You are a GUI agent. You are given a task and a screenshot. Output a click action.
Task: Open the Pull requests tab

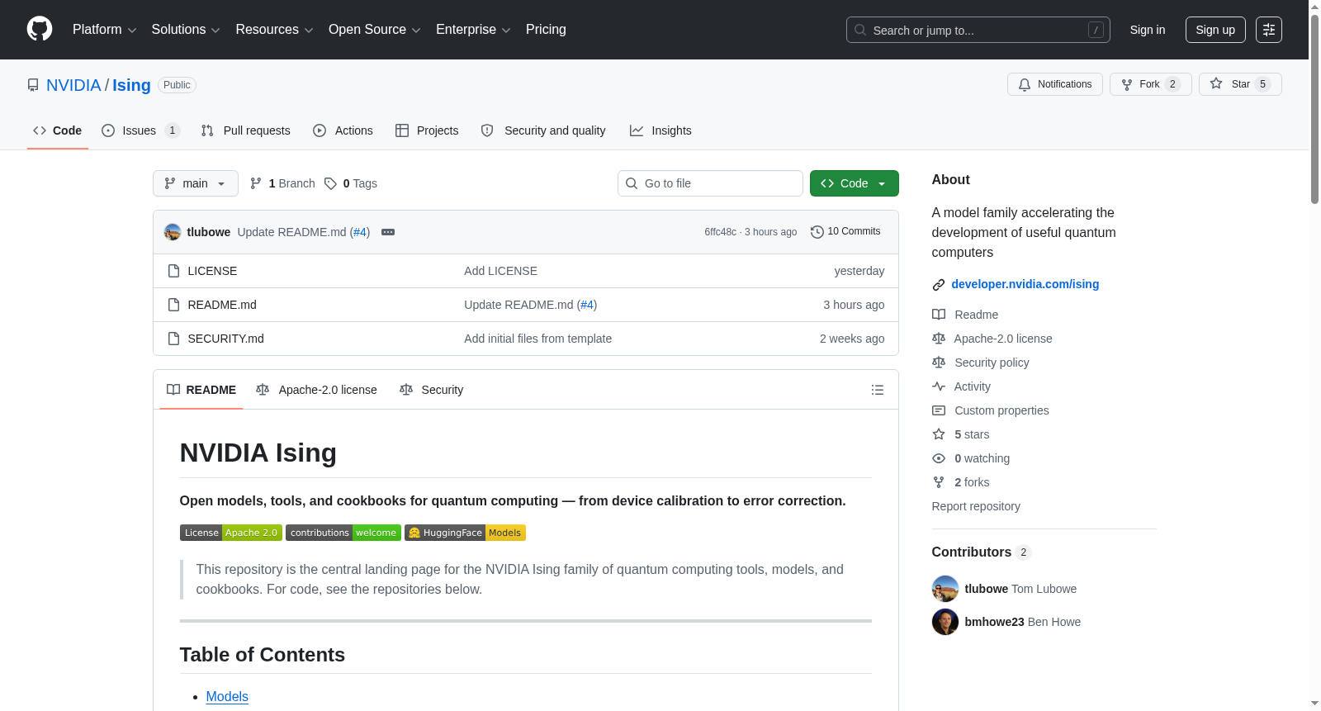pos(246,130)
